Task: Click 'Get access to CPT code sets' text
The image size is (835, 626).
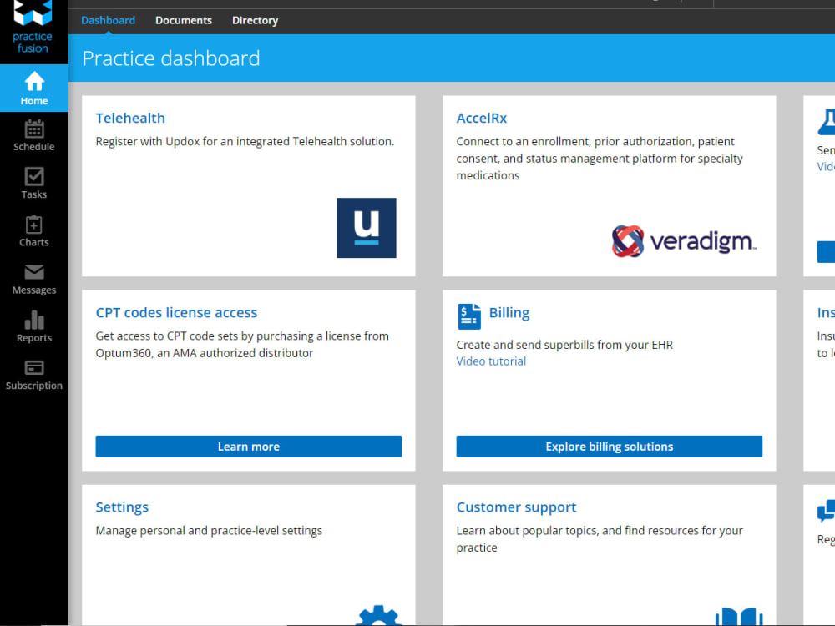Action: click(242, 345)
